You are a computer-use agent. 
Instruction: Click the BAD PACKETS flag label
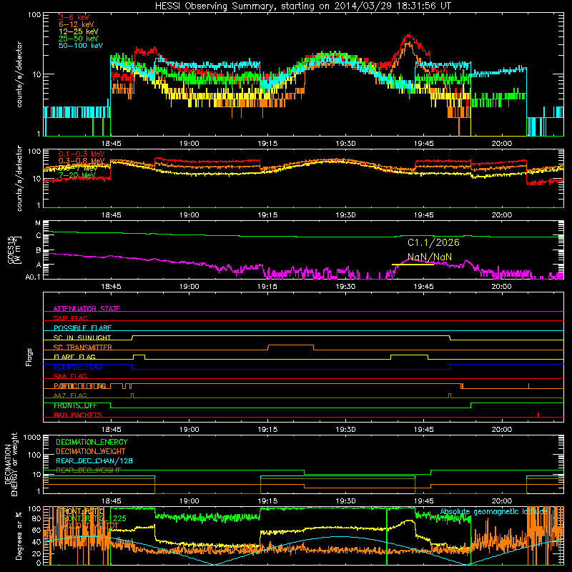78,415
